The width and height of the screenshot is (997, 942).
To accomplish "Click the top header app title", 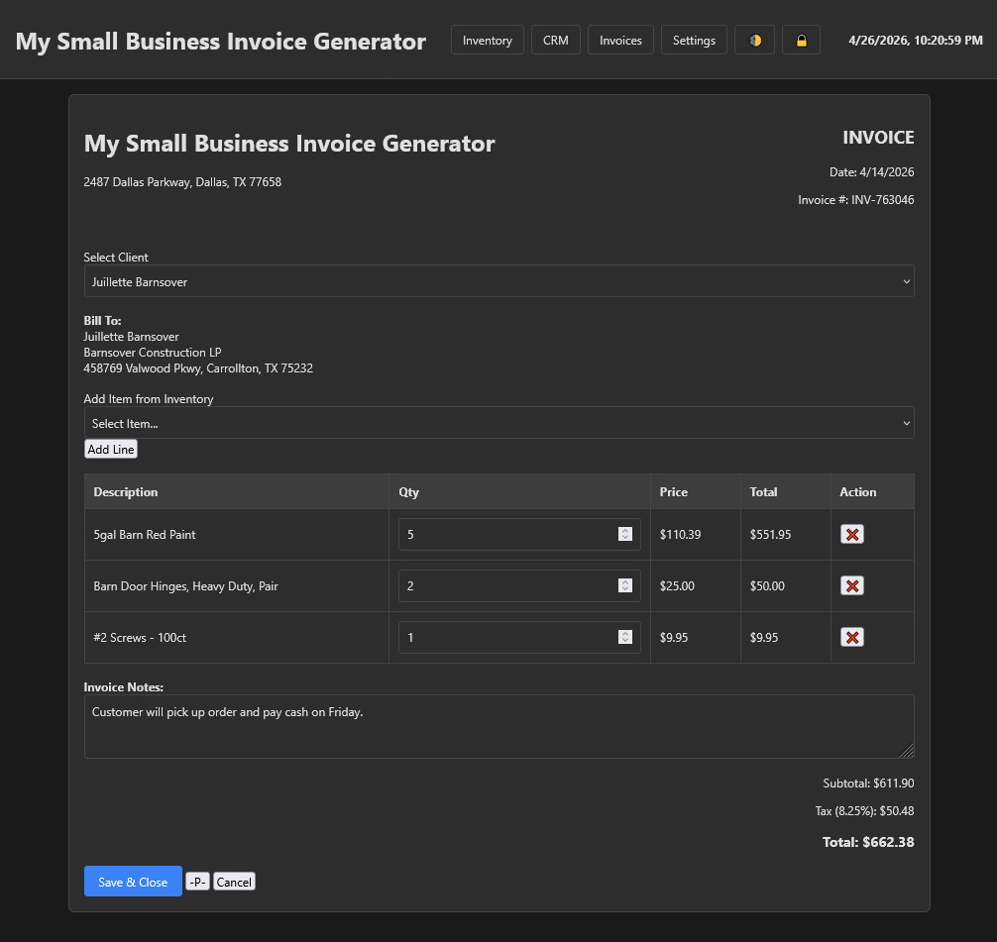I will [221, 42].
